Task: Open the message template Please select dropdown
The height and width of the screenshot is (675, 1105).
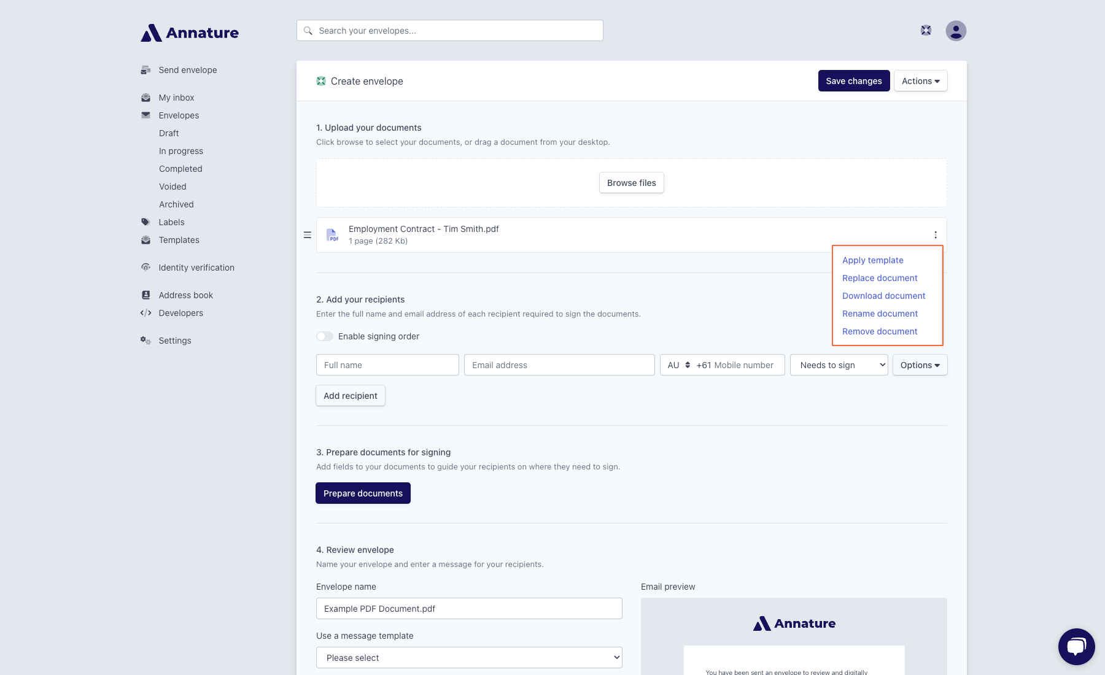Action: tap(469, 658)
